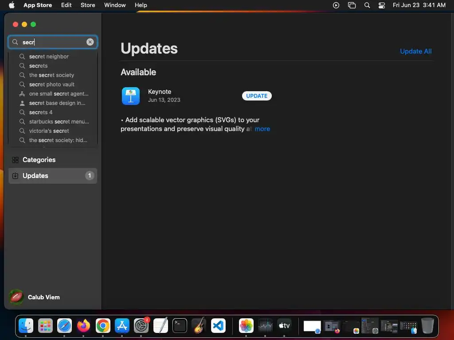
Task: Open the Trash in the Dock
Action: tap(427, 325)
